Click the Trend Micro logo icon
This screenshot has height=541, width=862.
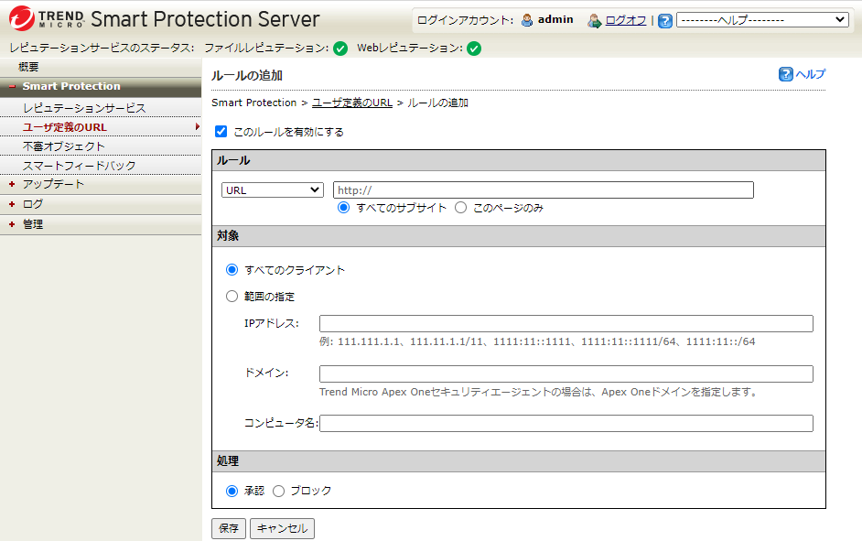click(23, 19)
